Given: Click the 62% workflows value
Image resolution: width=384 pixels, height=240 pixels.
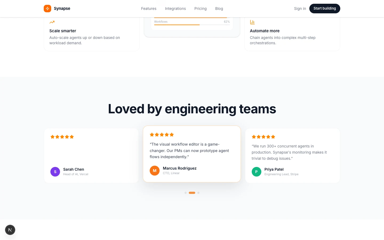Looking at the screenshot, I should pyautogui.click(x=227, y=22).
